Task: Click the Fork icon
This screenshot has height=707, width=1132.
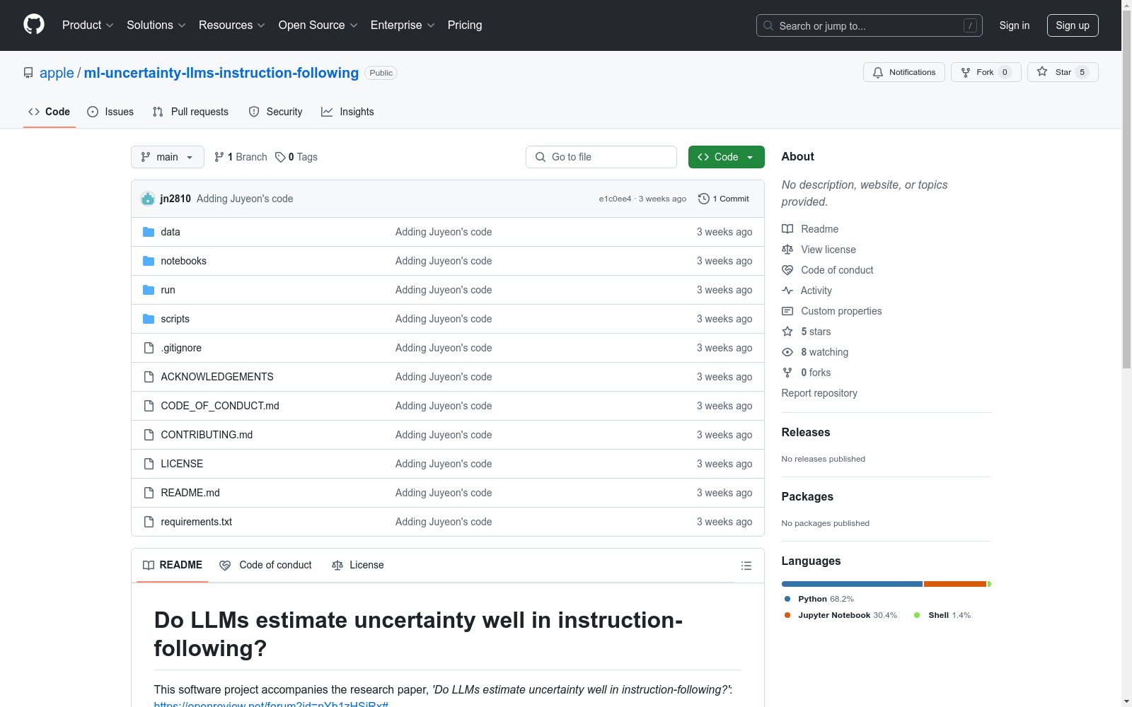Action: [966, 72]
